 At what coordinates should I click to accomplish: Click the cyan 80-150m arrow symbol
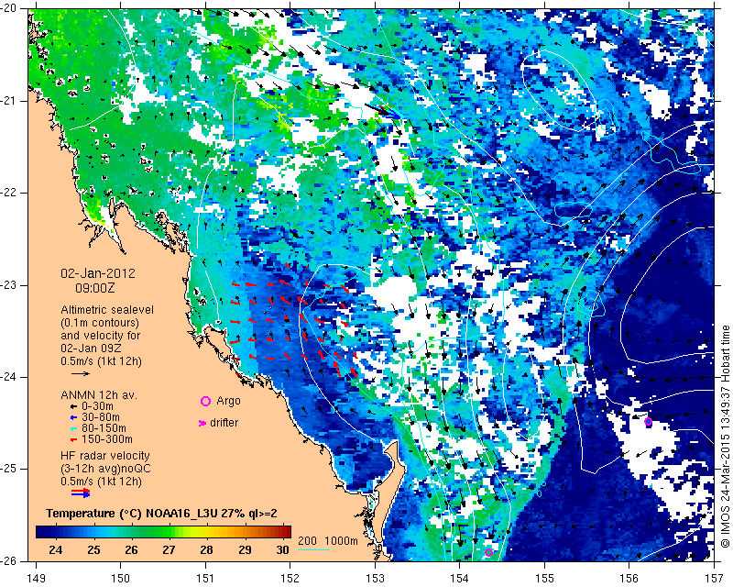click(x=73, y=428)
